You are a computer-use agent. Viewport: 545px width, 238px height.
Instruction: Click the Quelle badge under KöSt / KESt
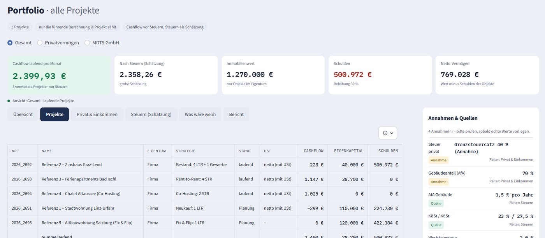[436, 225]
